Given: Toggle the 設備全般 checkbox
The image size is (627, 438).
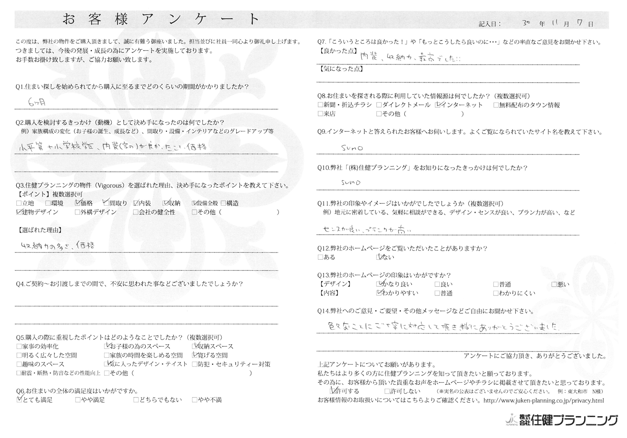Looking at the screenshot, I should (194, 203).
